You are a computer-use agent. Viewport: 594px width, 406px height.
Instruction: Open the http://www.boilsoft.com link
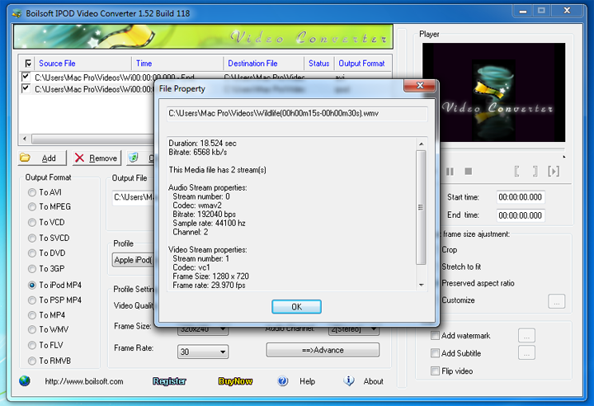coord(83,381)
